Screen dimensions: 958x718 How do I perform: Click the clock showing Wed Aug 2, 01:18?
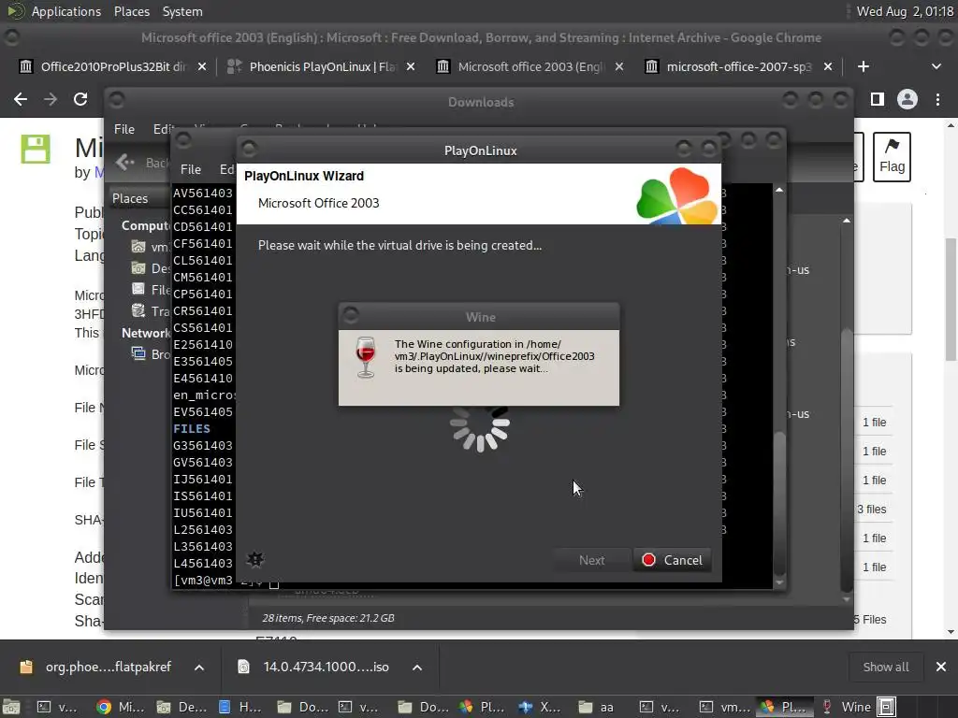coord(905,11)
